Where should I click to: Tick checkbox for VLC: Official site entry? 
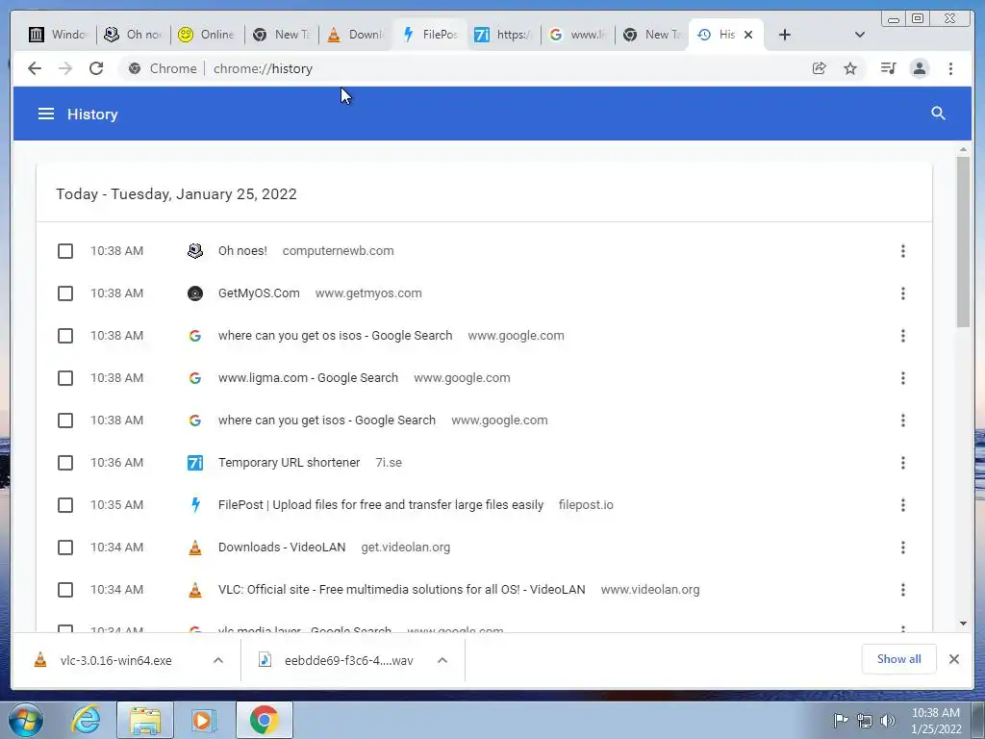pyautogui.click(x=65, y=590)
